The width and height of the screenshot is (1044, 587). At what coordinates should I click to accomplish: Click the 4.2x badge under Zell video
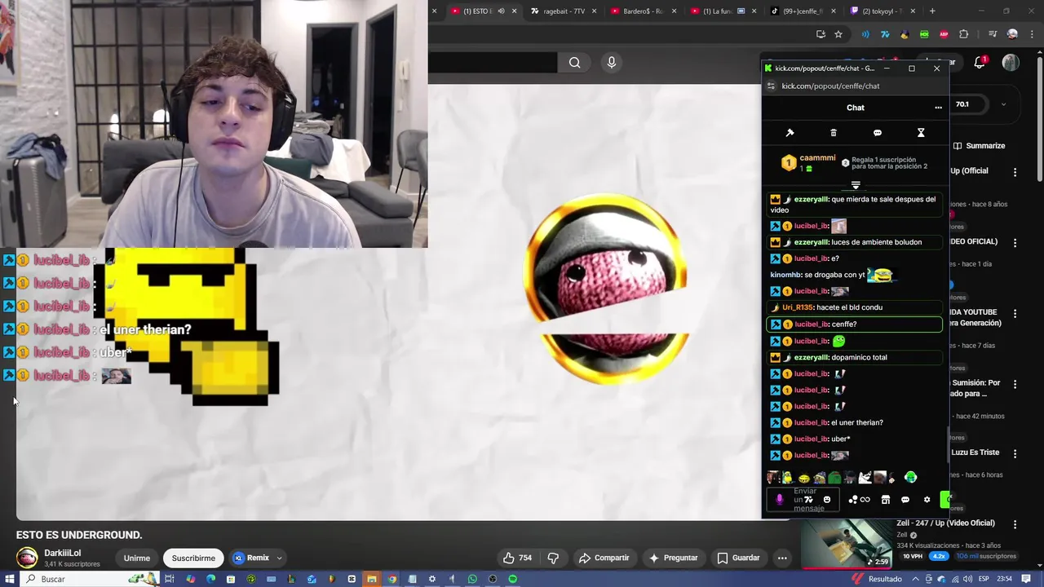pyautogui.click(x=938, y=556)
